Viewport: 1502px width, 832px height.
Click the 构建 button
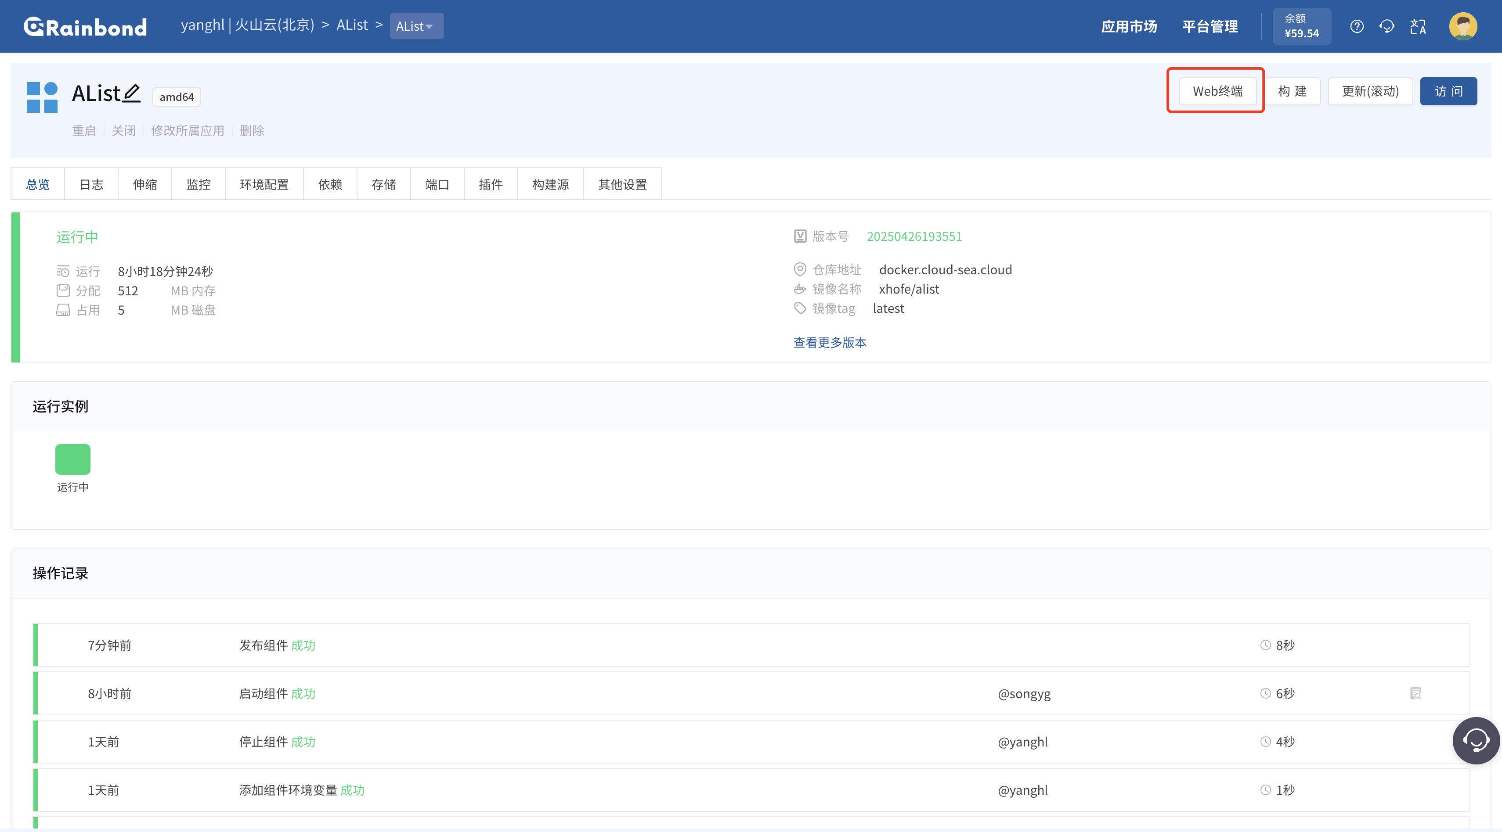[x=1292, y=91]
